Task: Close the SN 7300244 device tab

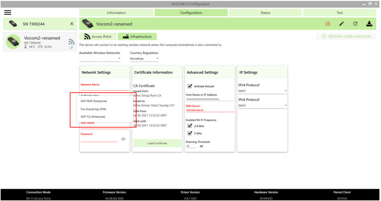Action: (72, 24)
